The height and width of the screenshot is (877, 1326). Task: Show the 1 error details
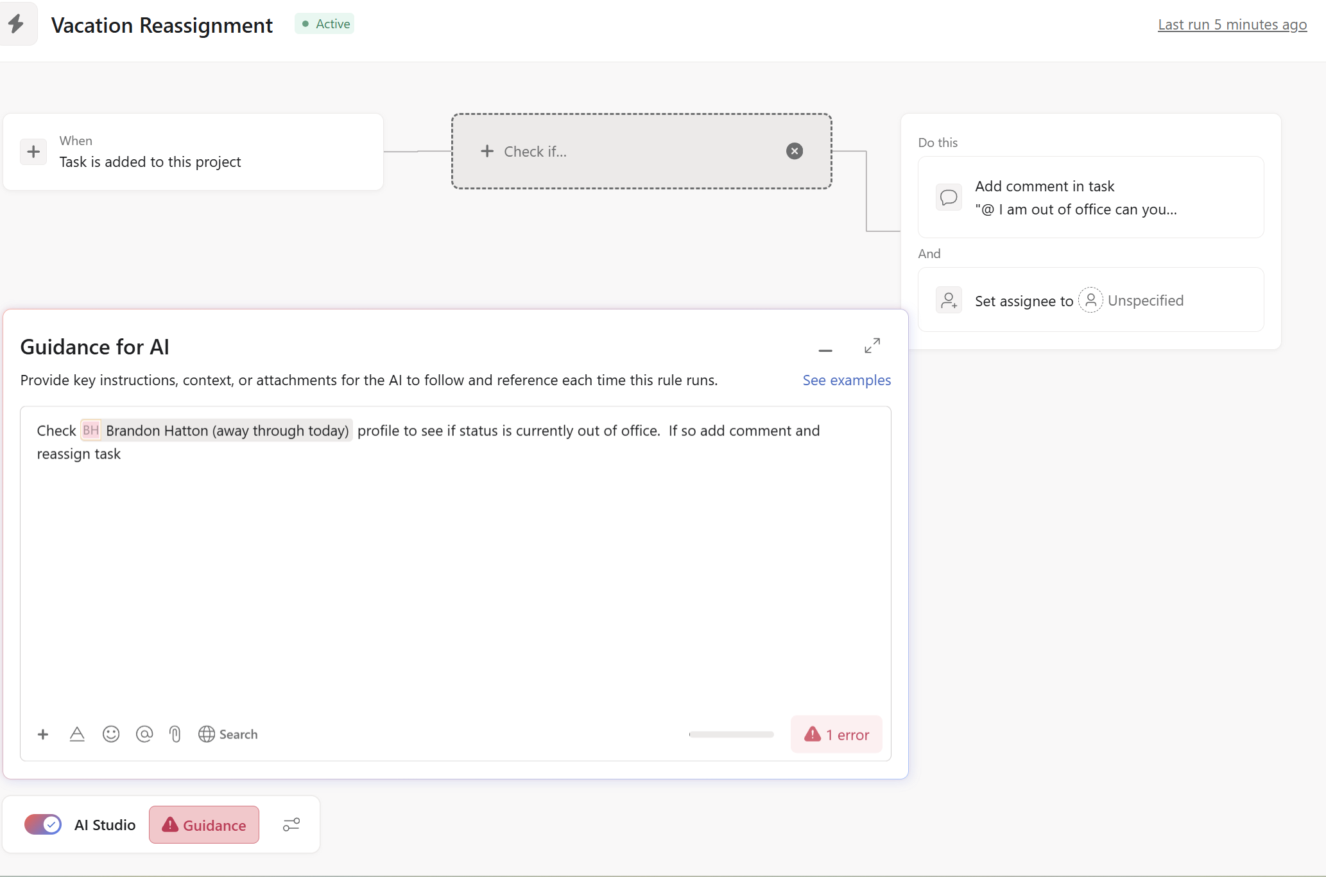coord(836,734)
